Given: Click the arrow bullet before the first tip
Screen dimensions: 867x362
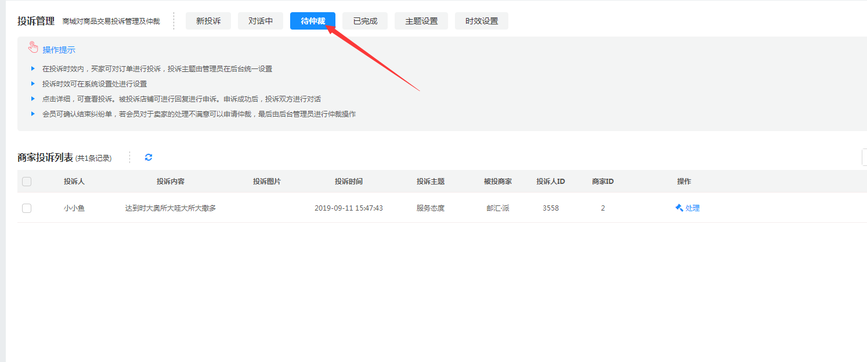Looking at the screenshot, I should (x=33, y=68).
